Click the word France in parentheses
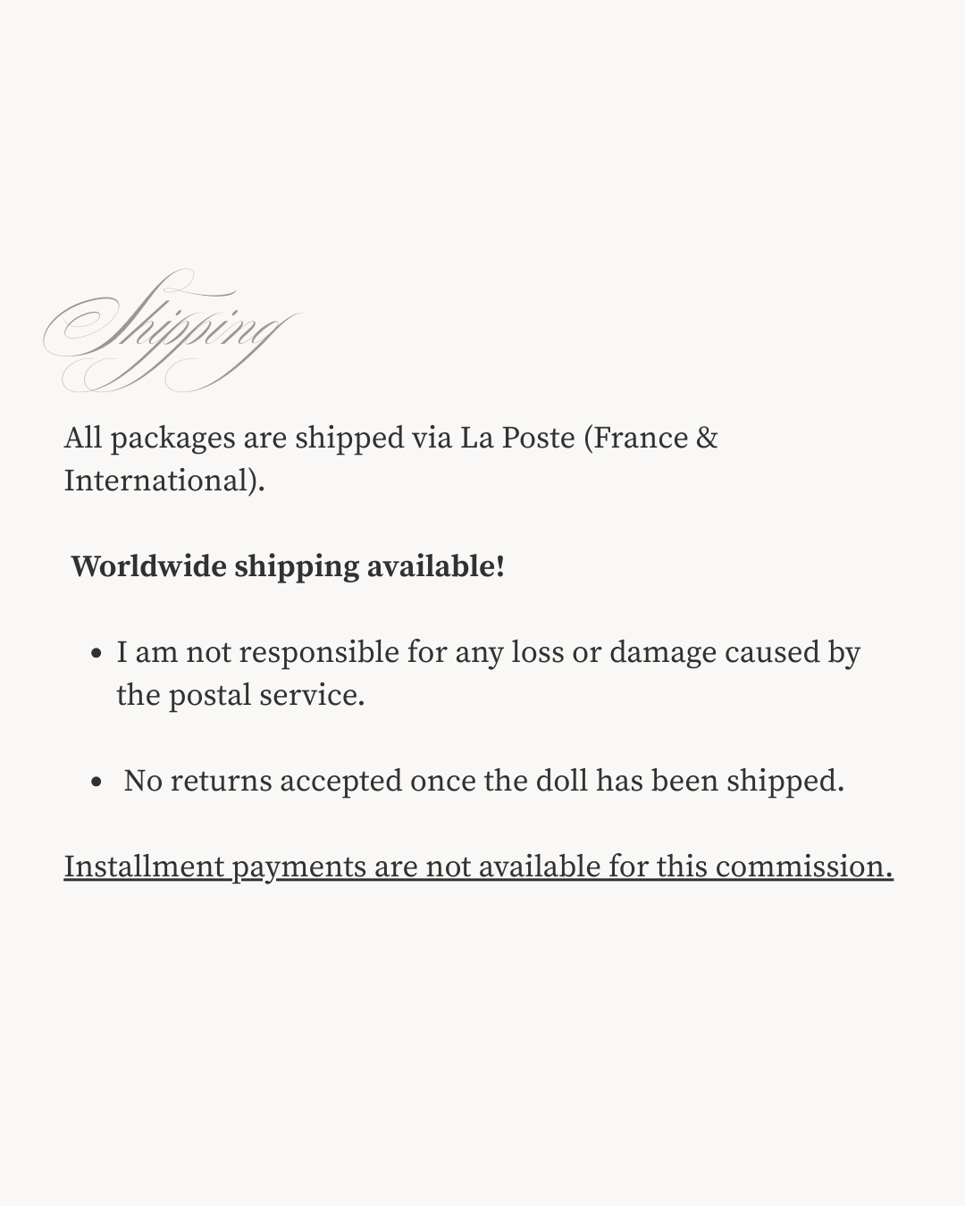The image size is (965, 1206). pyautogui.click(x=641, y=438)
